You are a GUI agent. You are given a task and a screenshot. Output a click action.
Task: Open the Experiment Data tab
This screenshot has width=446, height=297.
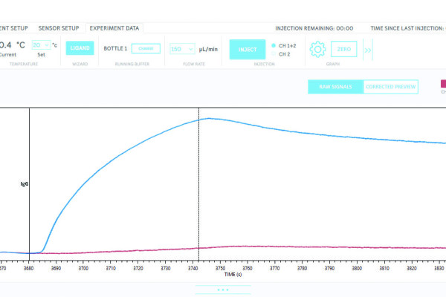114,28
